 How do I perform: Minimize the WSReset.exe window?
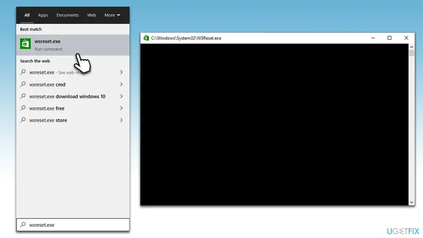[373, 38]
